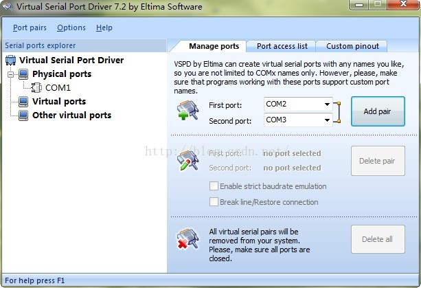Click second 'no port selected' text

click(292, 168)
